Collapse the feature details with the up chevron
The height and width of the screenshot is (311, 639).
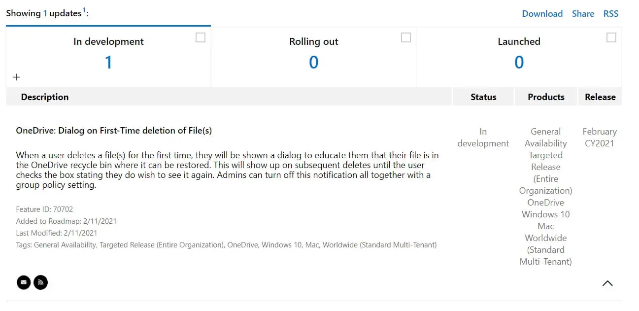pyautogui.click(x=607, y=283)
